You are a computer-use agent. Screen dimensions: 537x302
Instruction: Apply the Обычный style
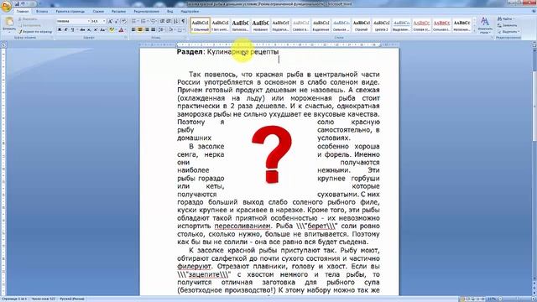[x=200, y=25]
